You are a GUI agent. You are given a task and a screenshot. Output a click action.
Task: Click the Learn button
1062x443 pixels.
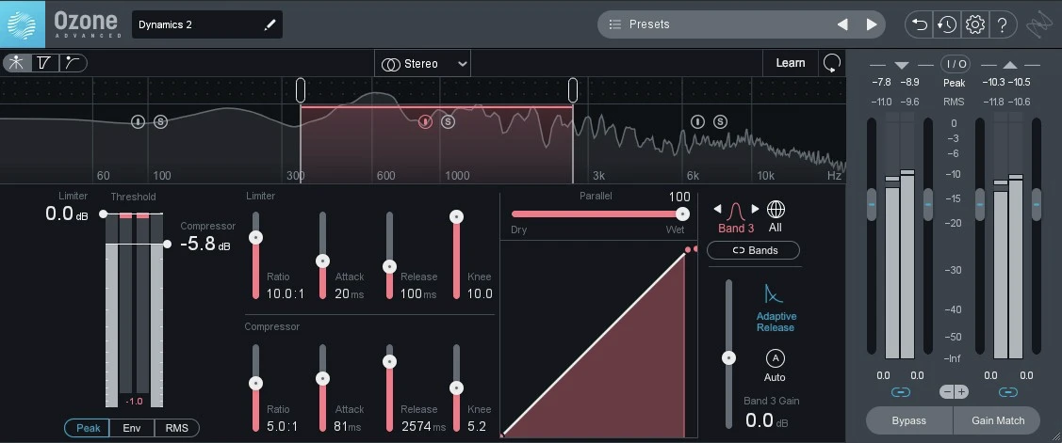(790, 63)
